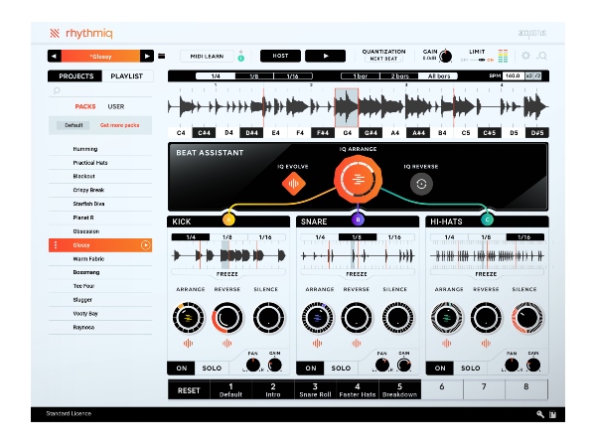Toggle Snare channel ON
Viewport: 596px width, 445px height.
click(x=311, y=368)
